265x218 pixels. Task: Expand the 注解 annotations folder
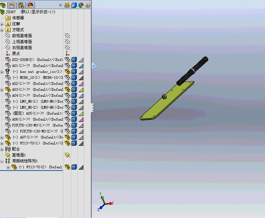[x=2, y=24]
